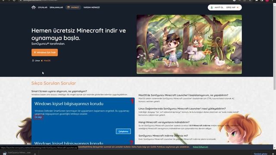Open the YARDIM MERKEZİ menu item
Screen dimensions: 276x155
tap(91, 7)
